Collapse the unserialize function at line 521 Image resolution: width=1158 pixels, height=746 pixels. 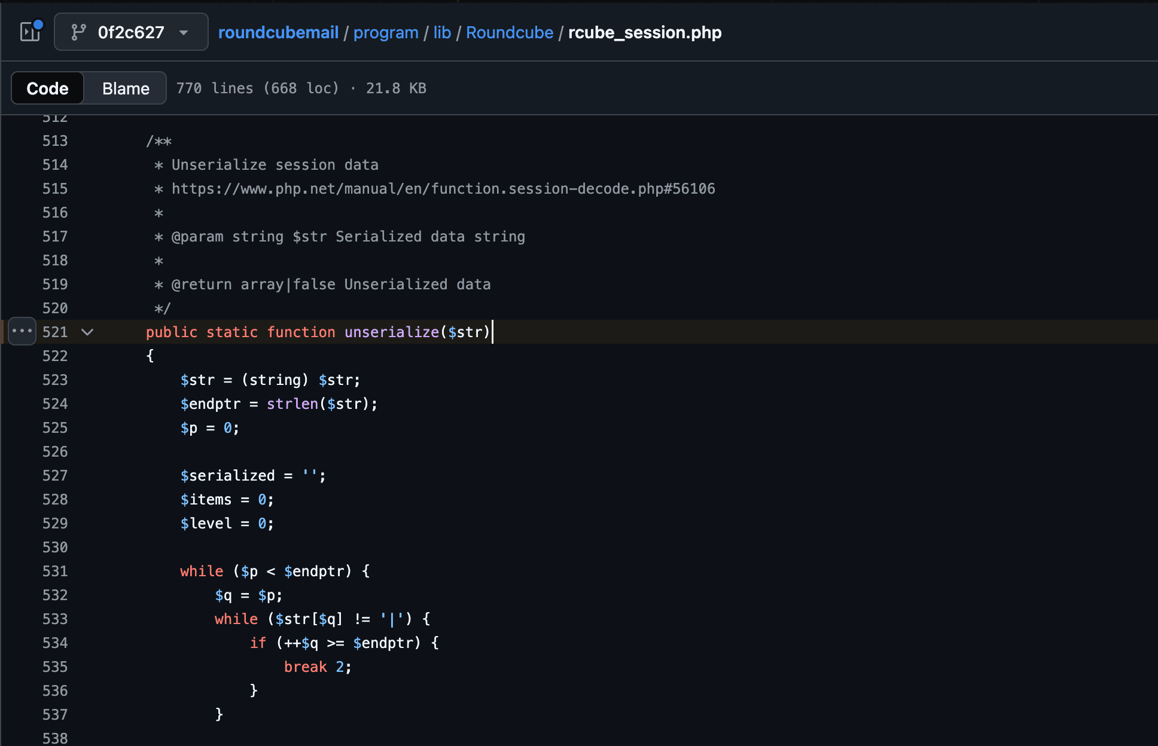coord(87,332)
